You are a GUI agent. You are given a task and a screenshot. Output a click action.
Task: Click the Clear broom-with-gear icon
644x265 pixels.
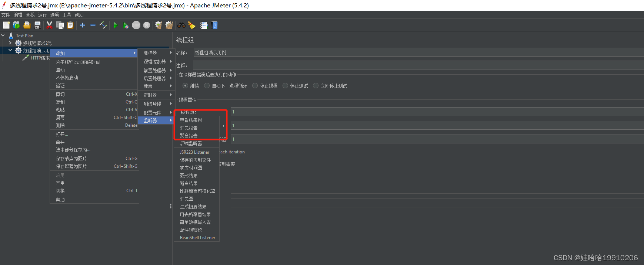[159, 25]
